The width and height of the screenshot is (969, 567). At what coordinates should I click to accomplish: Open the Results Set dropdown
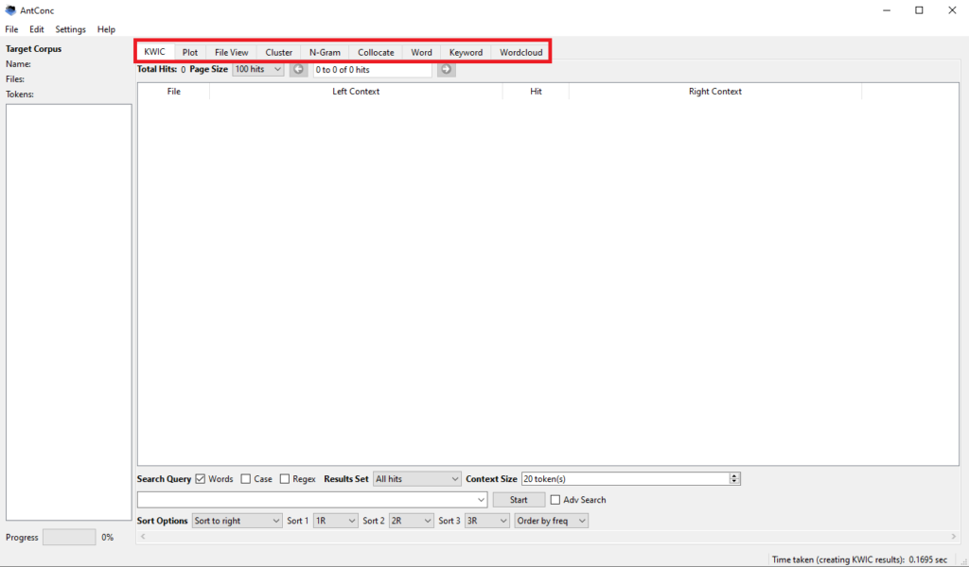point(417,479)
